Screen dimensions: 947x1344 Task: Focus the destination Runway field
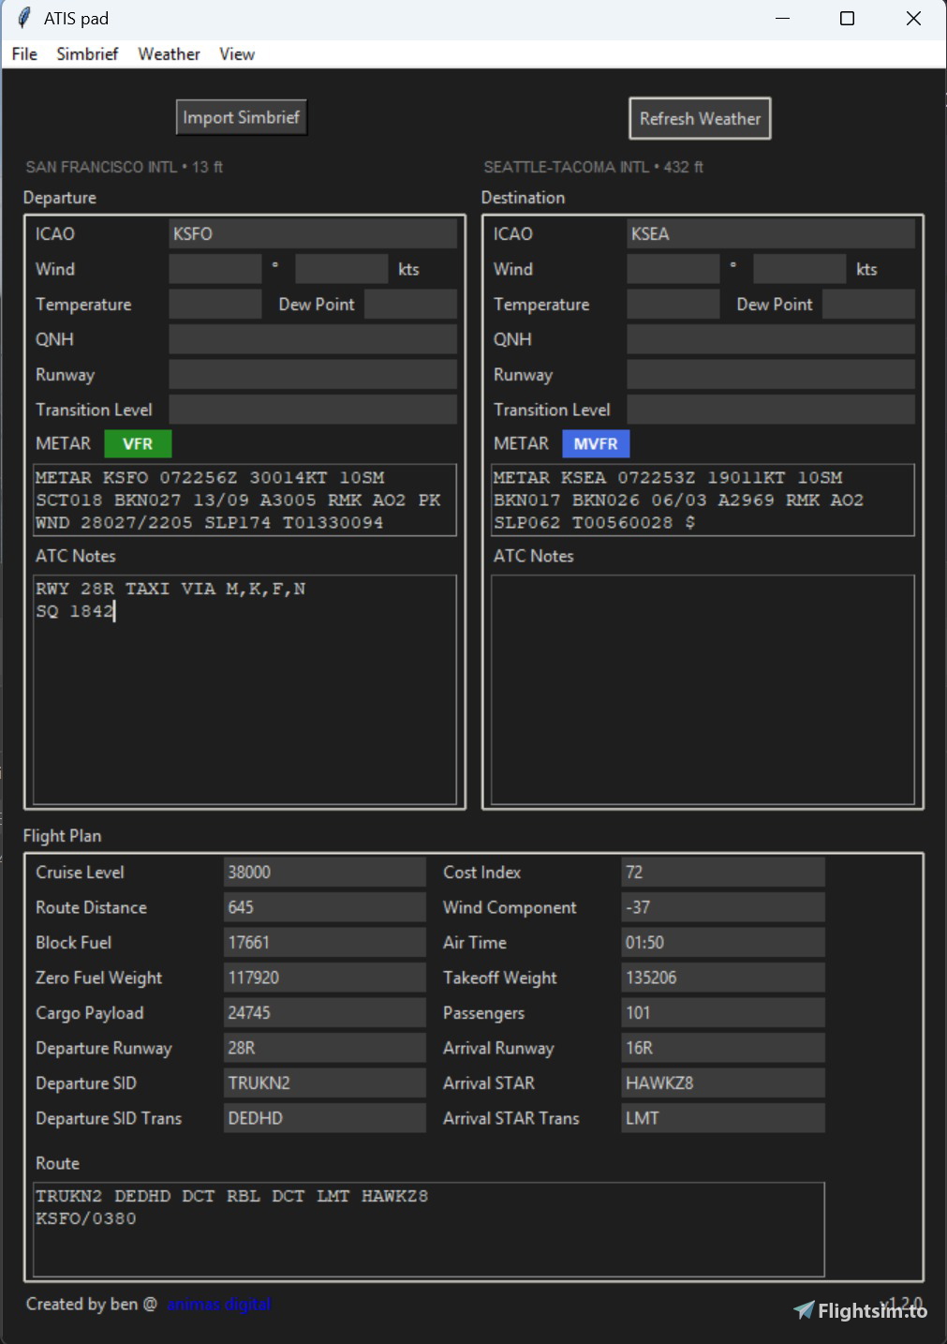coord(771,374)
